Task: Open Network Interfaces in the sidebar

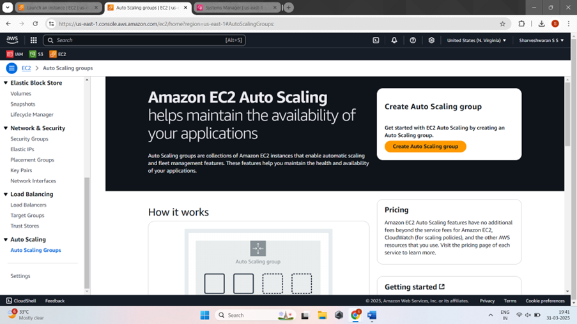Action: 33,180
